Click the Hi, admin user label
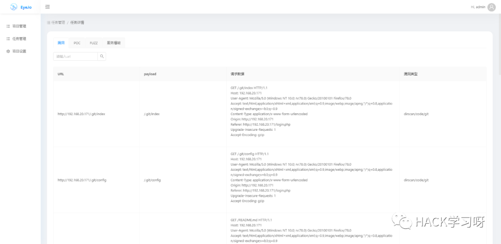The width and height of the screenshot is (501, 244). coord(478,7)
